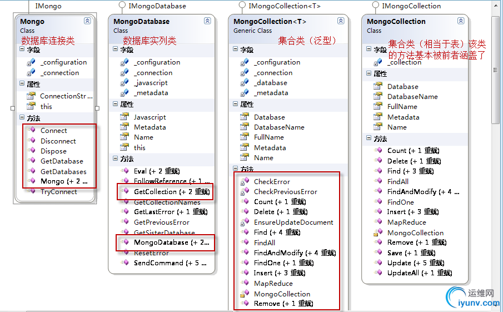The width and height of the screenshot is (503, 312).
Task: Collapse 方法 section in MongoCollection class
Action: [x=369, y=138]
